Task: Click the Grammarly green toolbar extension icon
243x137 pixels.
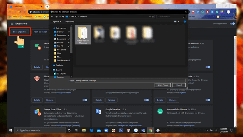Action: pyautogui.click(x=217, y=12)
